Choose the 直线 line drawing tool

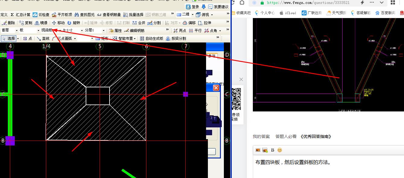pyautogui.click(x=43, y=39)
